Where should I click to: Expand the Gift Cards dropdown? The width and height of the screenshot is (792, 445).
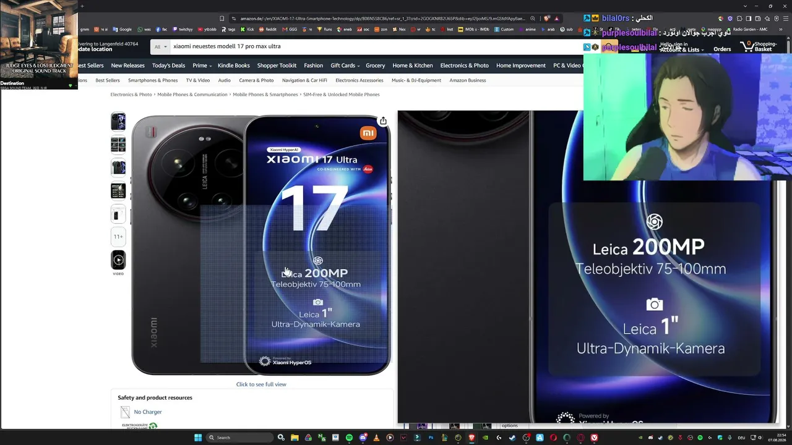[345, 66]
